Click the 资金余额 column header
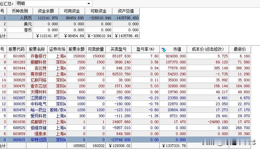260x150 pixels. pos(46,11)
